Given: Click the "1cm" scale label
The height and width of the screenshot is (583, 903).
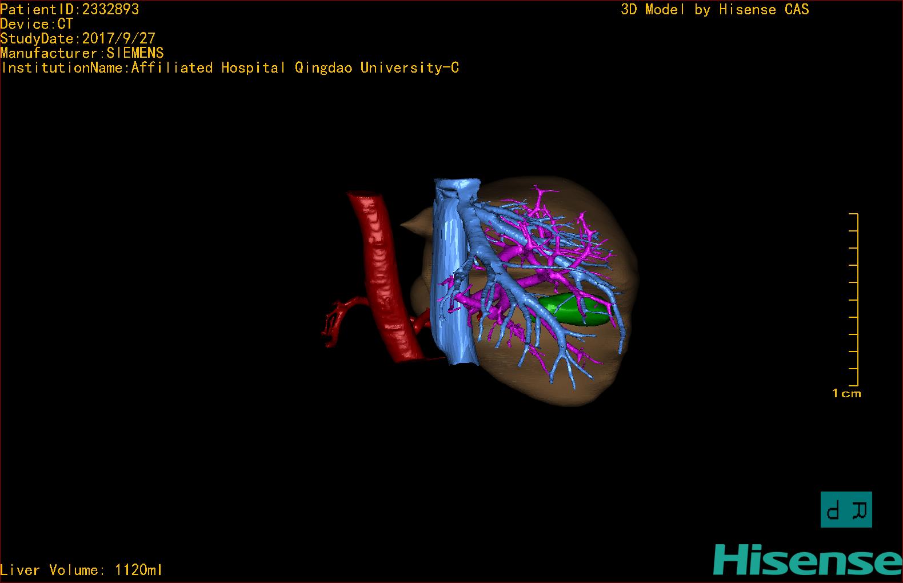Looking at the screenshot, I should coord(846,393).
